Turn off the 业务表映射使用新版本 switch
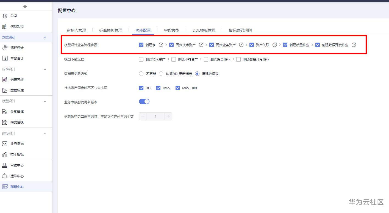Viewport: 389px width, 213px height. point(144,102)
